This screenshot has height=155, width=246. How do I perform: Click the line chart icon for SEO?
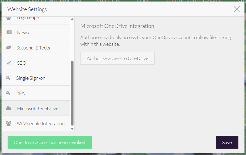(9, 63)
